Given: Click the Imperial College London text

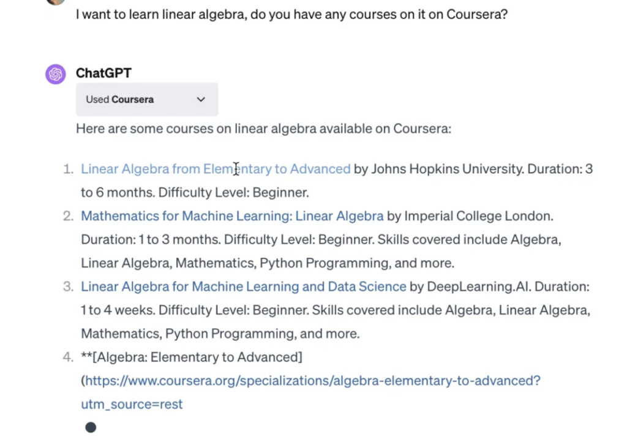Looking at the screenshot, I should (479, 216).
